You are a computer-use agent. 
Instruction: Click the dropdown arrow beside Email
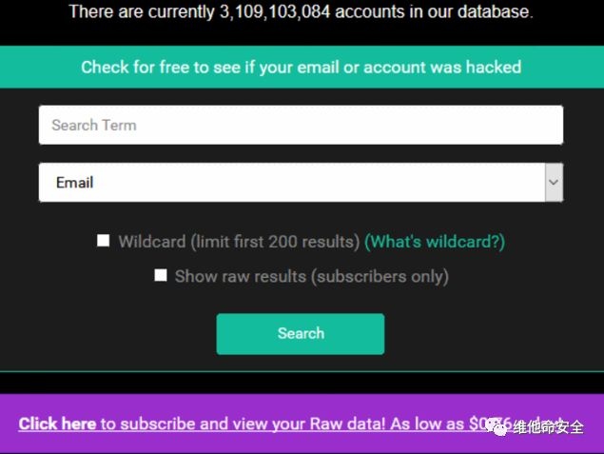click(x=554, y=182)
